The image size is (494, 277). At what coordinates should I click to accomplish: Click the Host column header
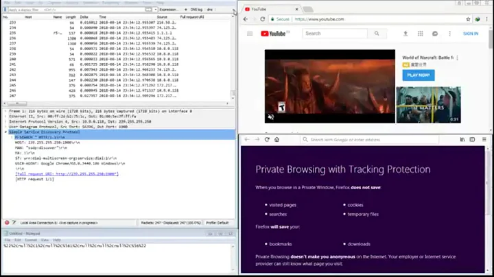28,17
